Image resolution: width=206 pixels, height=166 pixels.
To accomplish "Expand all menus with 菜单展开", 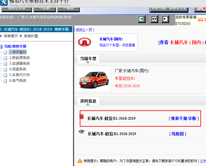I will tap(11, 36).
